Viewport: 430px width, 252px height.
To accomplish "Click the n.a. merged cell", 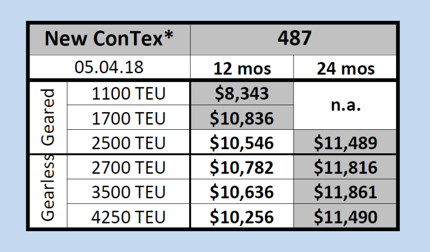I will tap(347, 107).
